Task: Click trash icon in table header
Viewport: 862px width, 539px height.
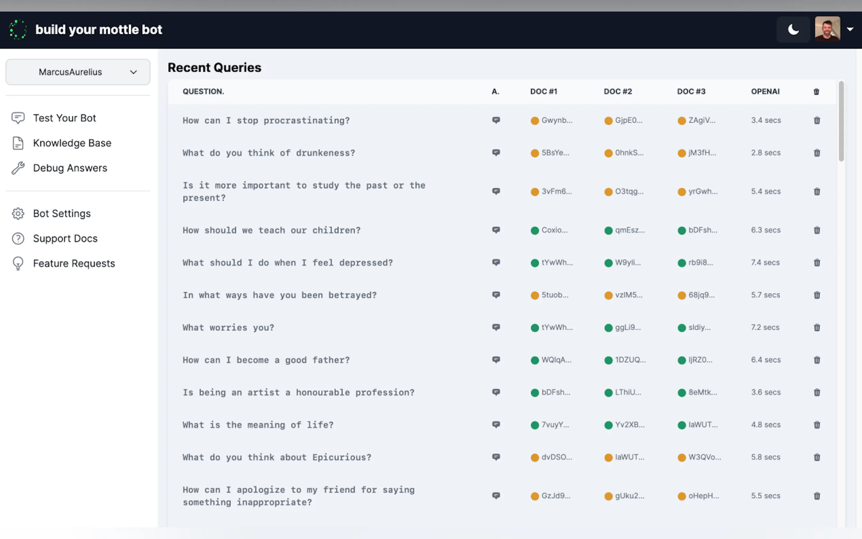Action: tap(817, 92)
